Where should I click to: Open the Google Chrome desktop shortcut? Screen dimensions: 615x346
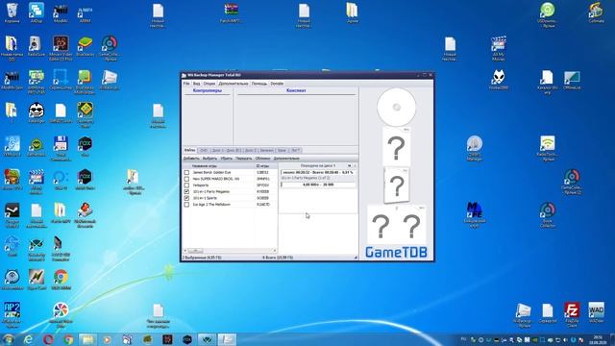[x=61, y=280]
